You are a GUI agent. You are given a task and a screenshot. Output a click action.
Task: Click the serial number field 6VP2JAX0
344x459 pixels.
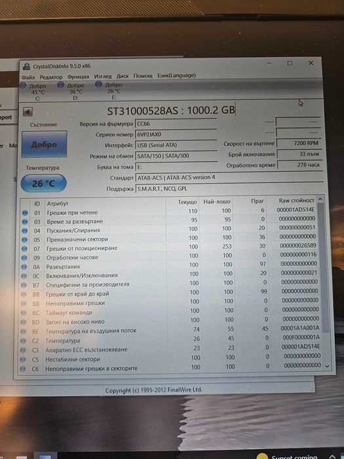pyautogui.click(x=176, y=134)
